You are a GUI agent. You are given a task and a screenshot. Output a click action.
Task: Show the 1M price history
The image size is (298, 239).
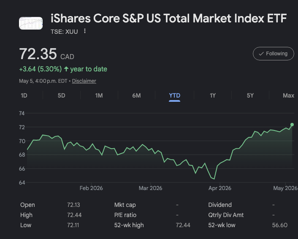99,95
